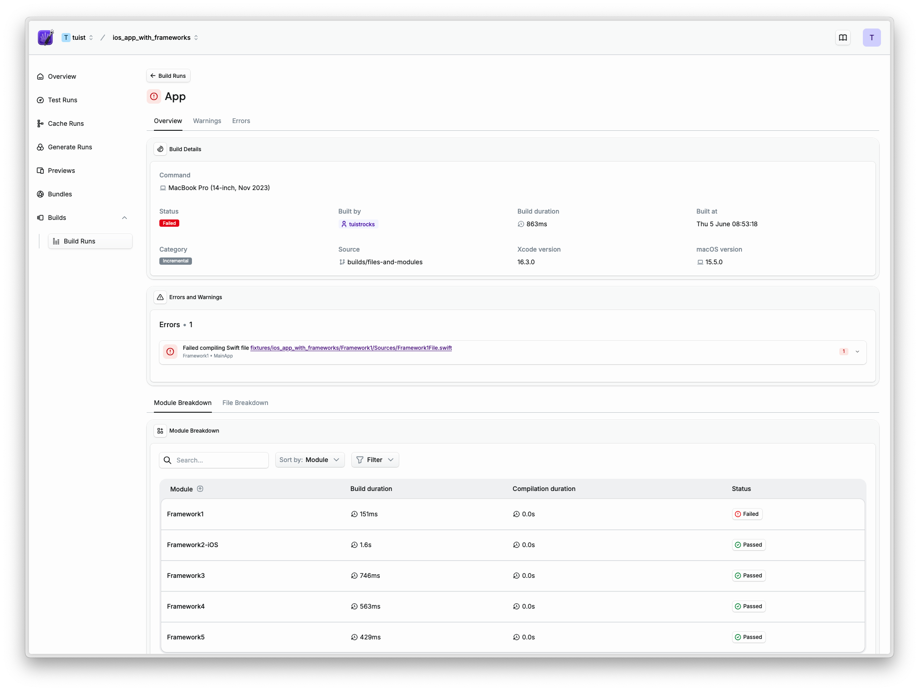Viewport: 919px width, 691px height.
Task: Switch to the File Breakdown tab
Action: [x=245, y=403]
